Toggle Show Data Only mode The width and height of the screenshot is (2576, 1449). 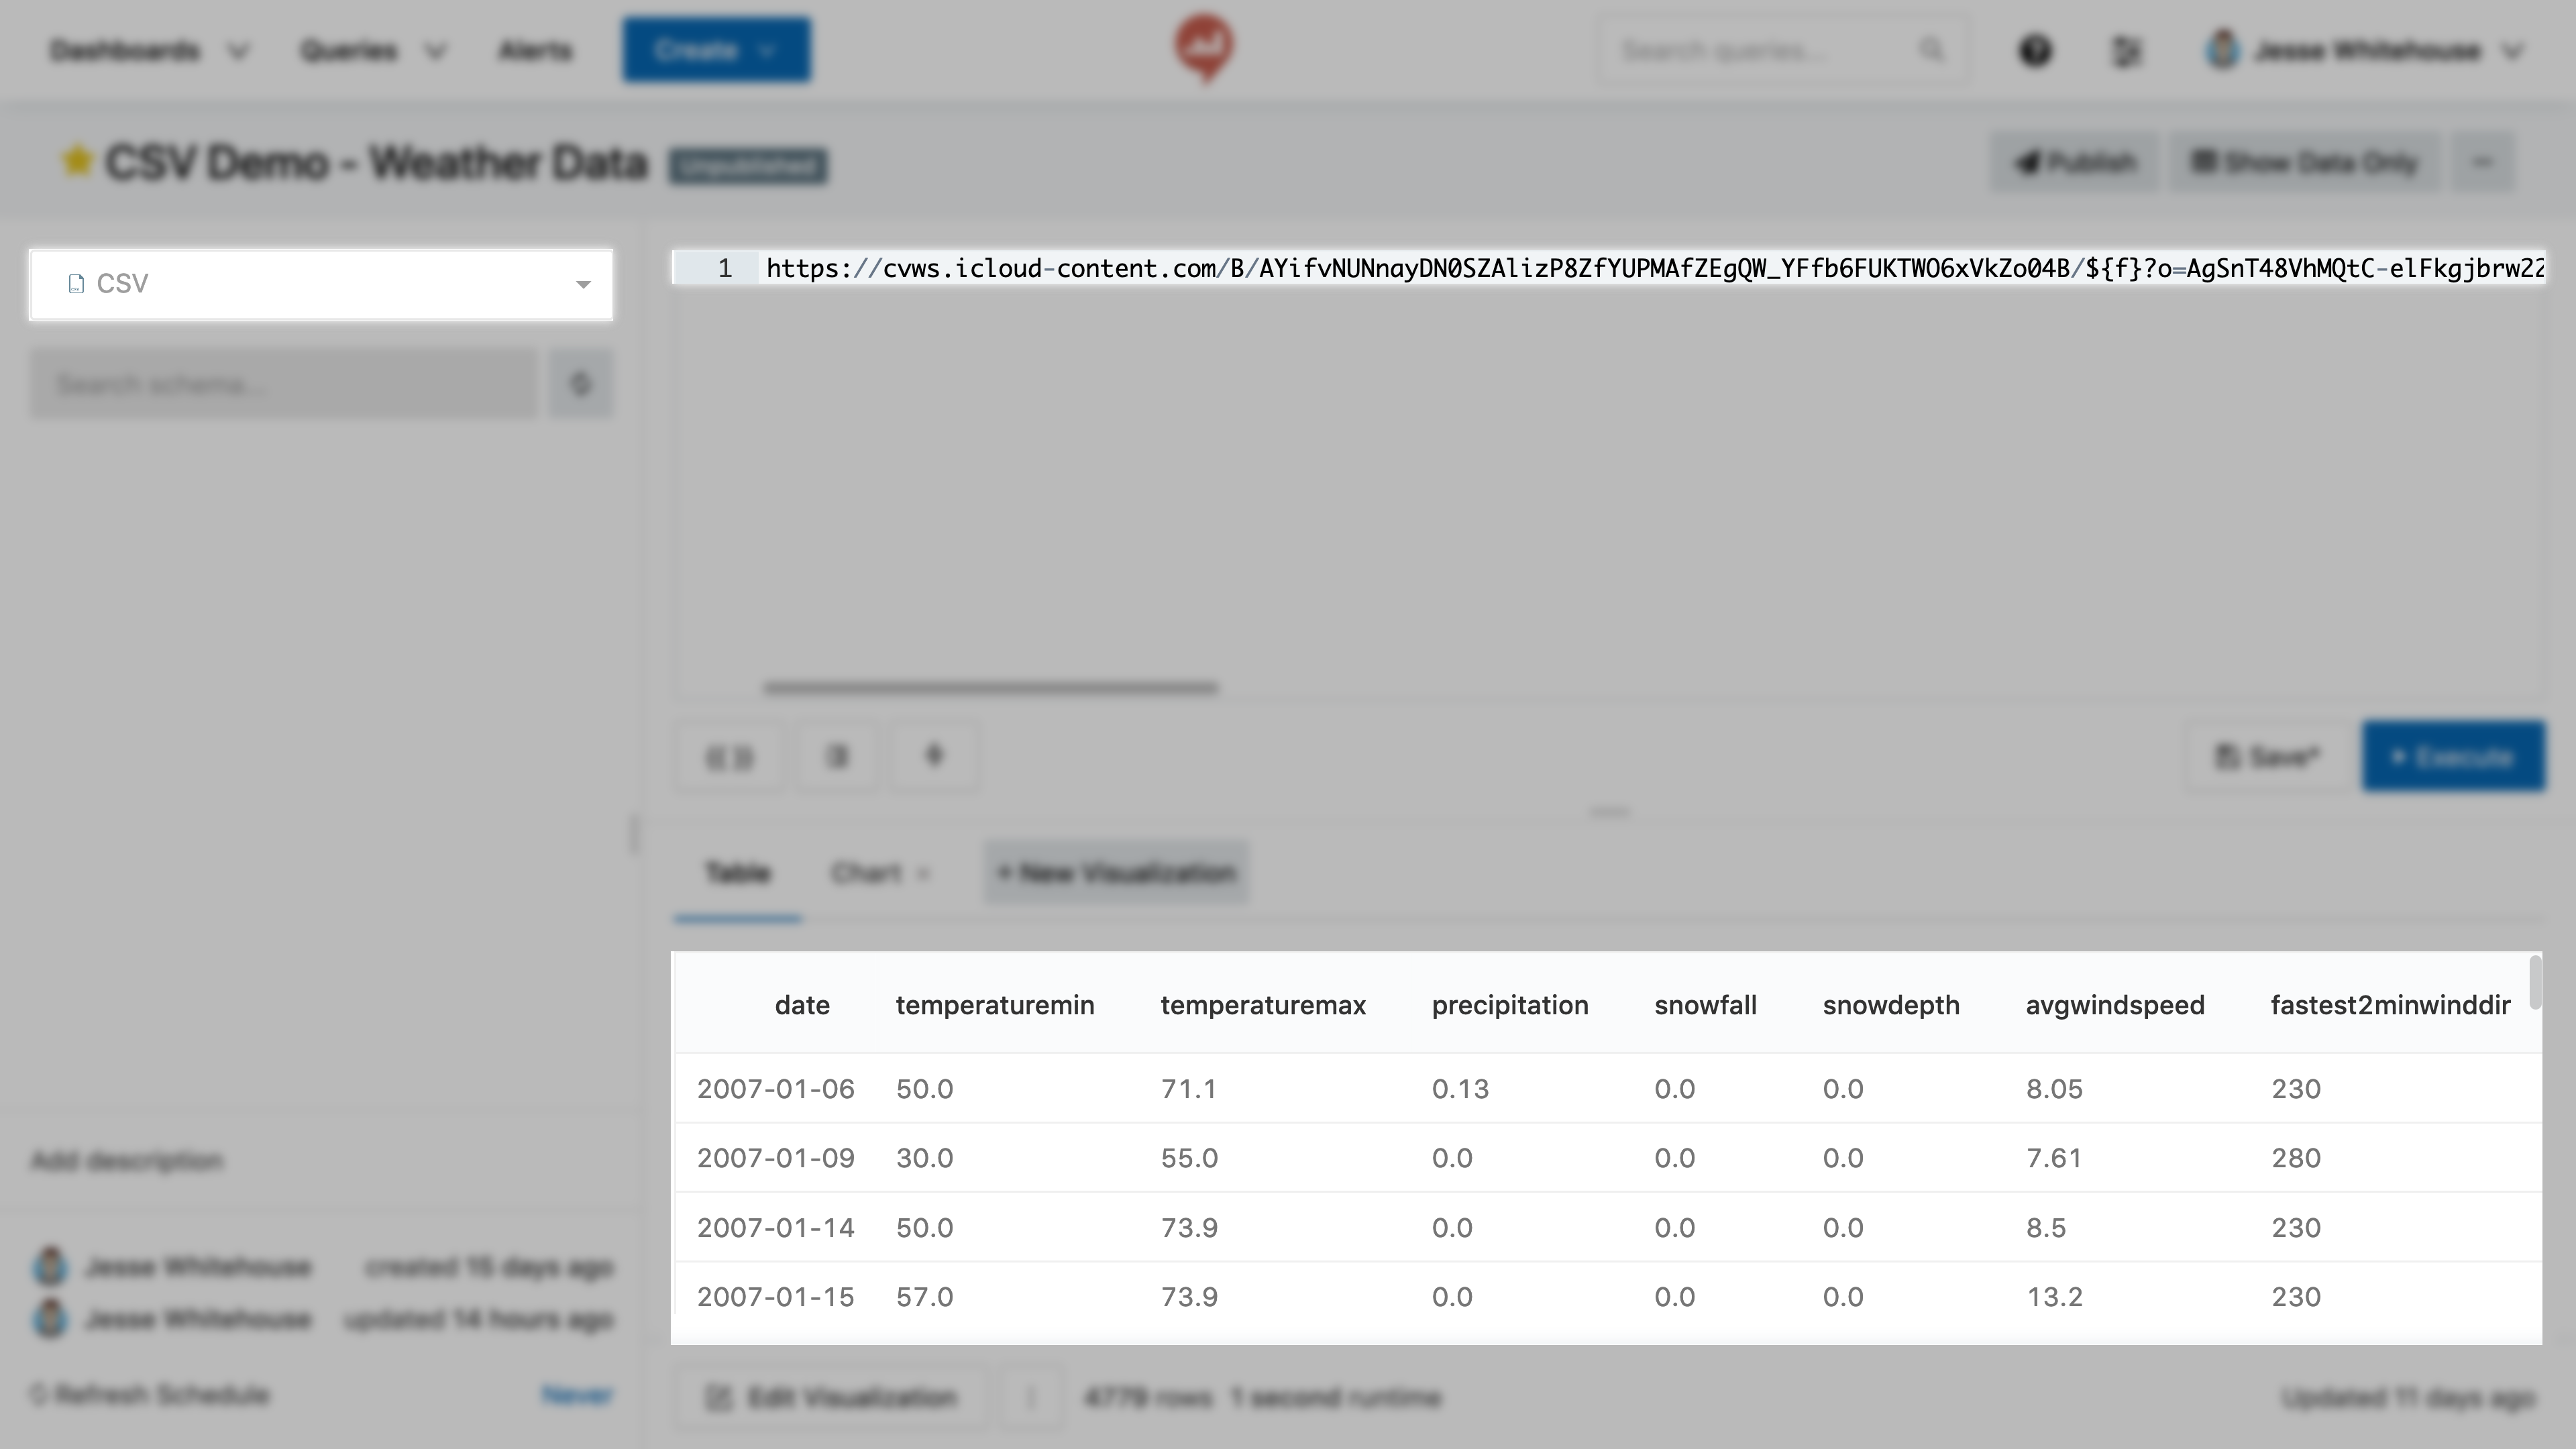2304,162
